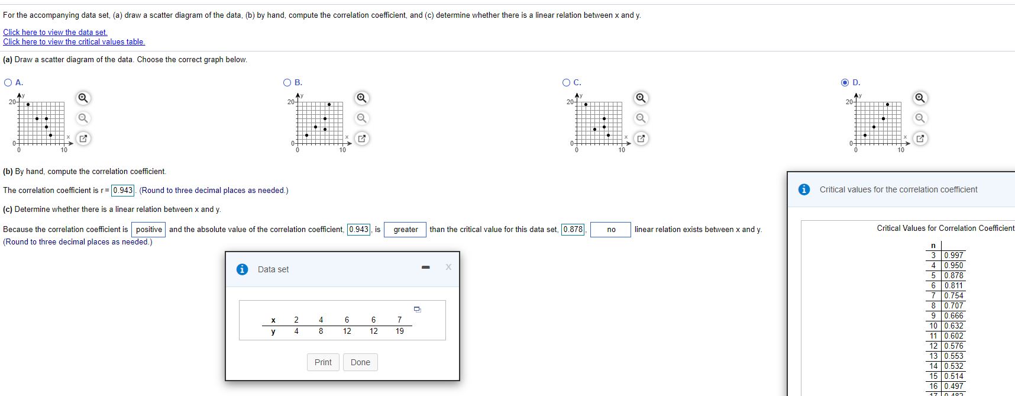This screenshot has width=1015, height=396.
Task: Zoom in on graph C
Action: (x=641, y=98)
